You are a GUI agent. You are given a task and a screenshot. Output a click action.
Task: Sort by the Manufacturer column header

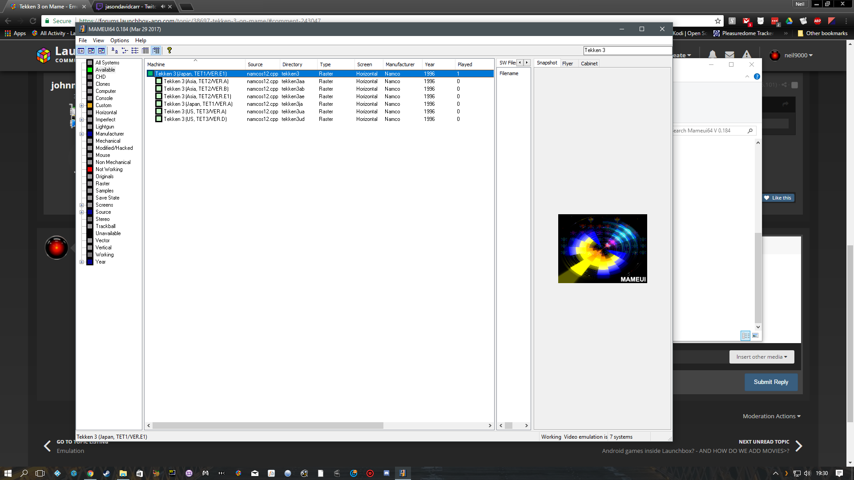click(x=403, y=64)
